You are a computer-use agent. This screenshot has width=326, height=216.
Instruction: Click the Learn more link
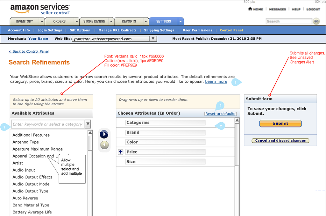click(x=216, y=82)
